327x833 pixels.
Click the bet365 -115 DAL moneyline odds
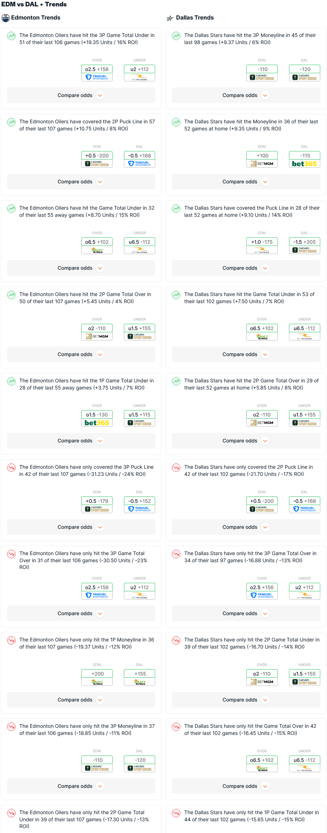tap(305, 160)
